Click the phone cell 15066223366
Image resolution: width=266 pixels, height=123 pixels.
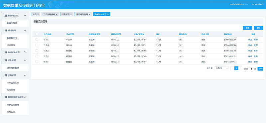[x=230, y=51]
